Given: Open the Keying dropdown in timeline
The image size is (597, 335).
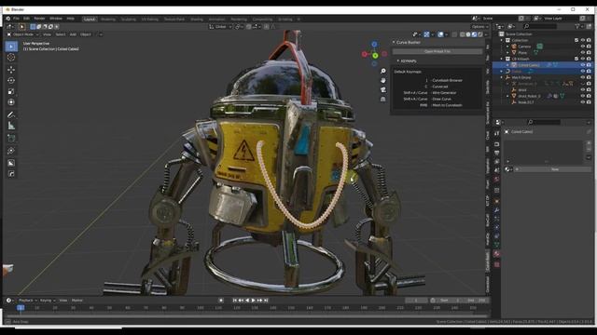Looking at the screenshot, I should [x=48, y=301].
